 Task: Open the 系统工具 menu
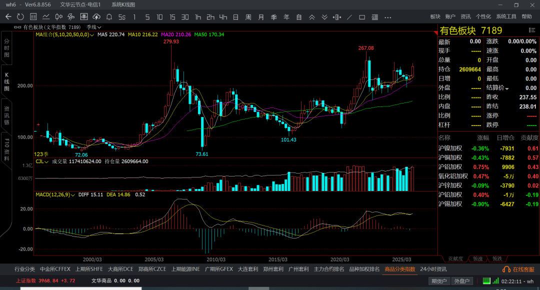(506, 16)
